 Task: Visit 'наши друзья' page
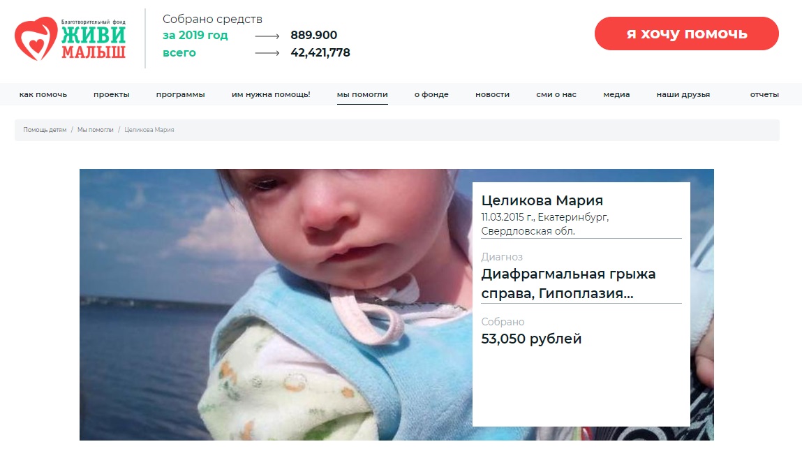coord(683,94)
